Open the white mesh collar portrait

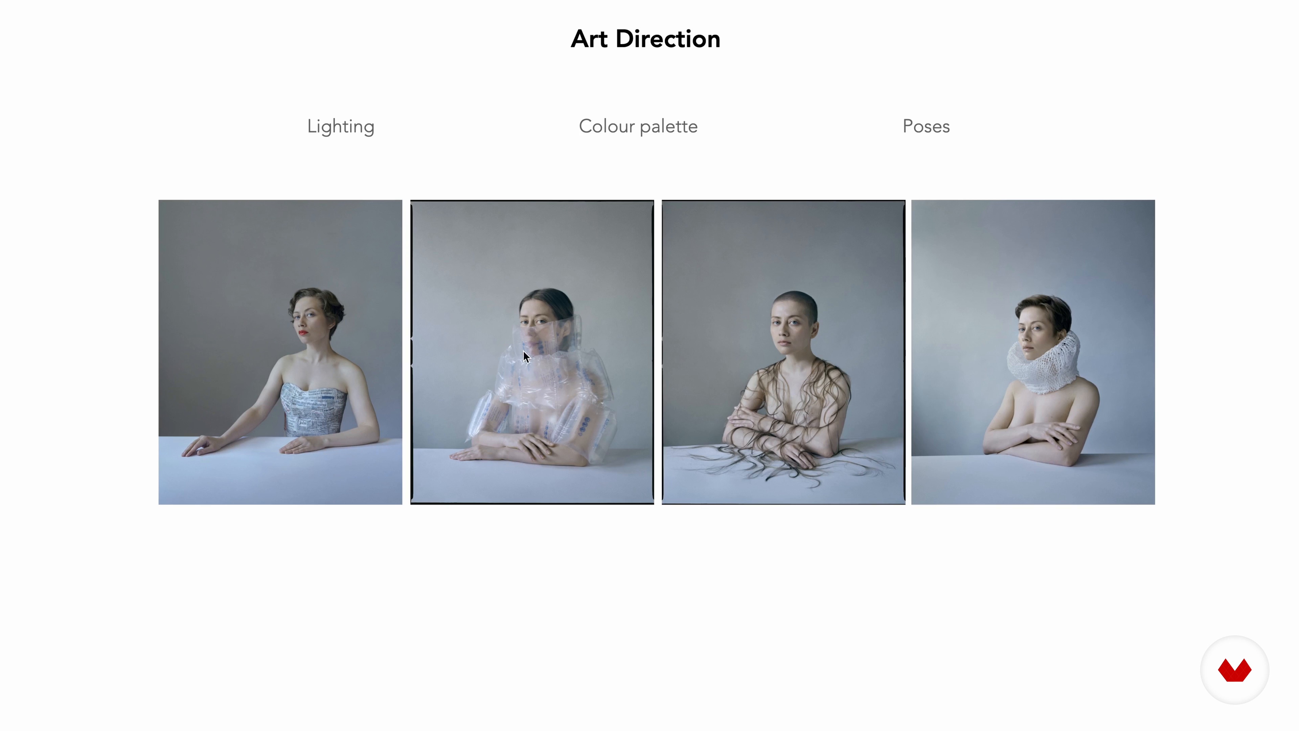(x=1033, y=352)
